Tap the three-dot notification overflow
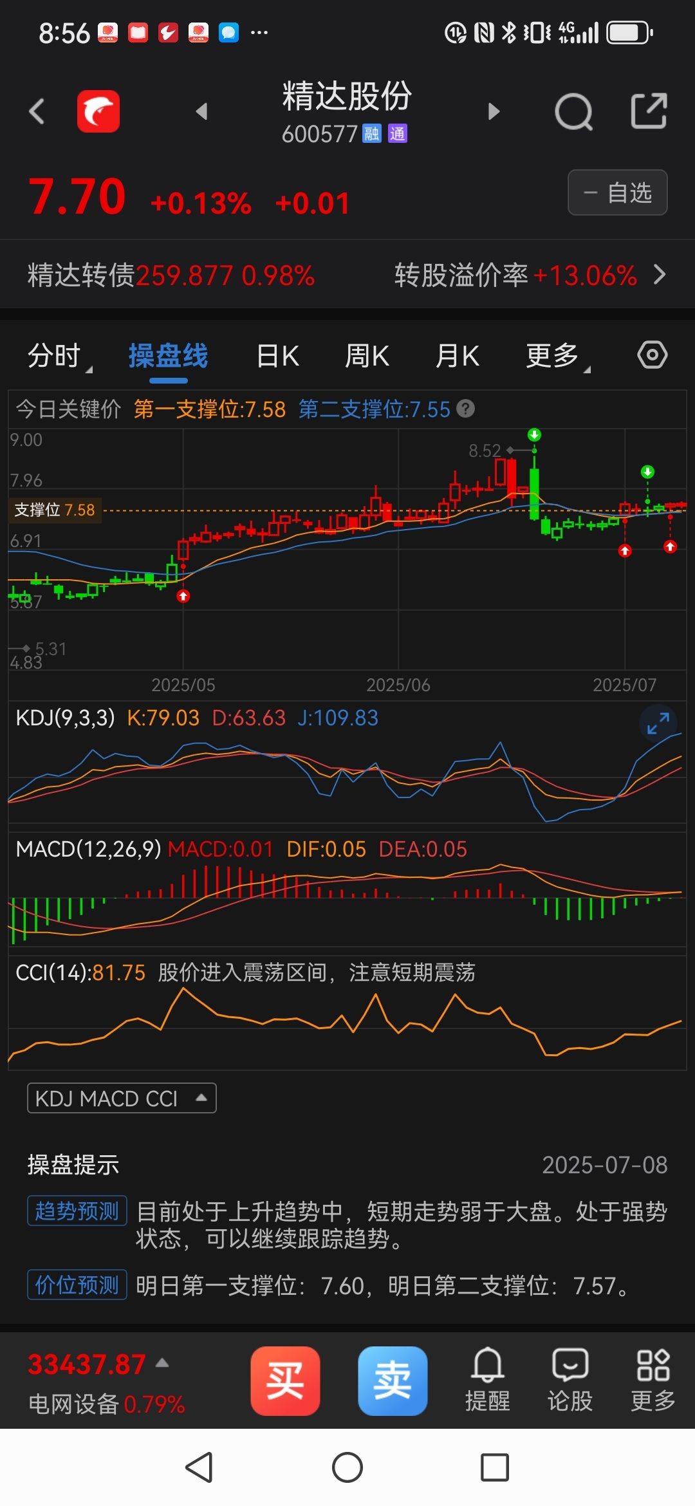 pos(259,32)
